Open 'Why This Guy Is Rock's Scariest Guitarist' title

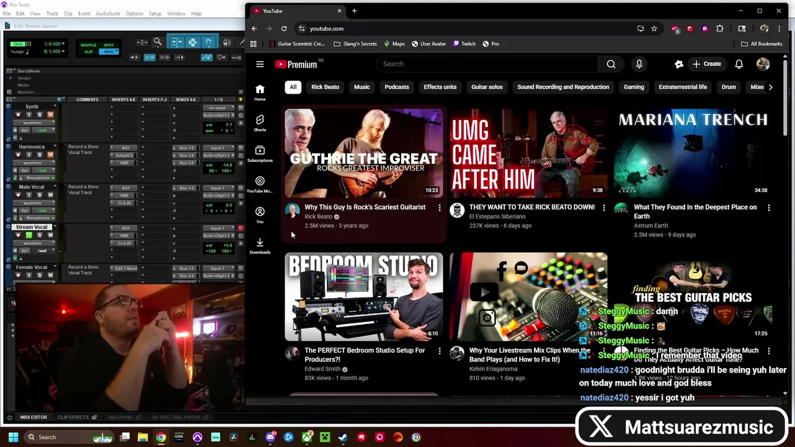[365, 207]
